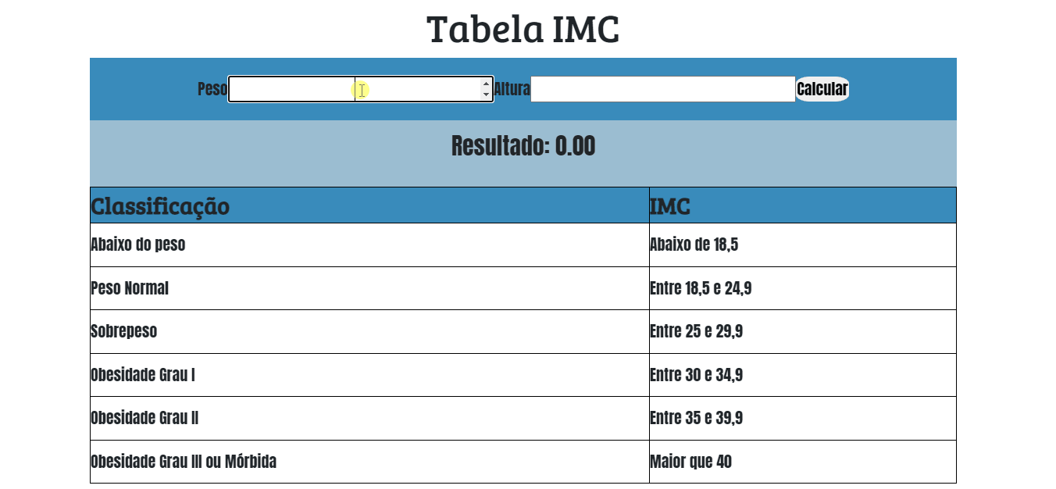Increase Peso with the up stepper arrow
1056x489 pixels.
click(486, 84)
